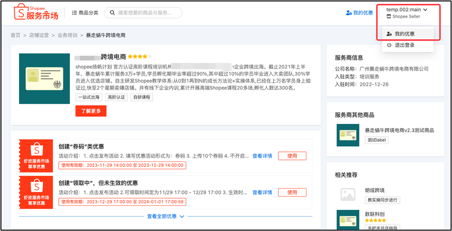Image resolution: width=452 pixels, height=231 pixels.
Task: Click the 创建“券码”类优惠 coupon title
Action: pos(81,146)
